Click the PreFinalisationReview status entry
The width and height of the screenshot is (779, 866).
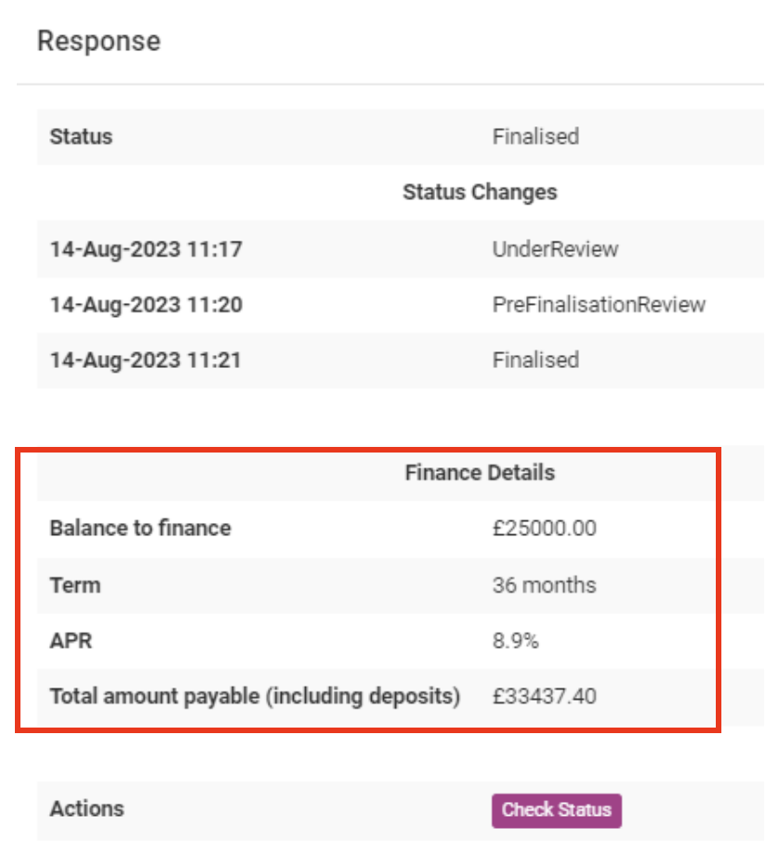[x=599, y=305]
